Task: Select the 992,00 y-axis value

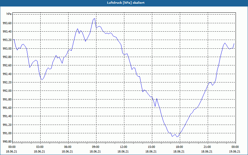Action: pos(7,91)
